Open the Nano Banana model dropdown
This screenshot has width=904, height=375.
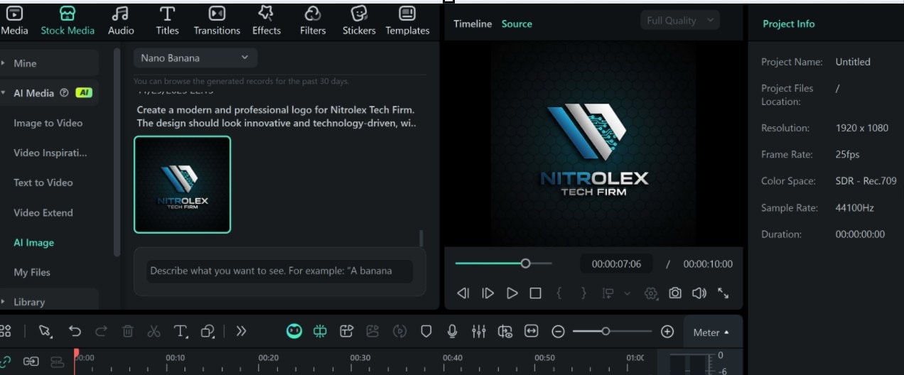click(x=195, y=58)
